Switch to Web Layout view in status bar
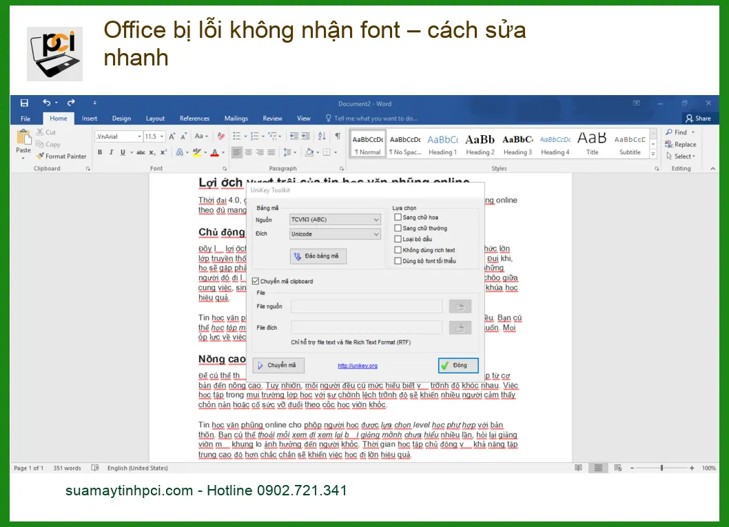This screenshot has width=729, height=527. click(618, 468)
